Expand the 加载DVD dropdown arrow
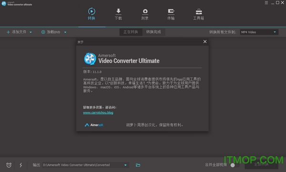 click(65, 32)
